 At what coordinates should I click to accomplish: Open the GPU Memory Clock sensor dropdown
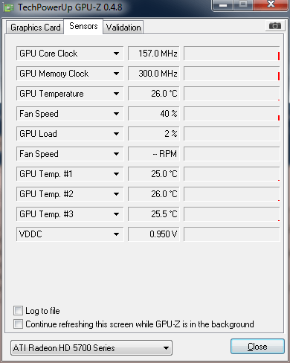click(x=70, y=74)
